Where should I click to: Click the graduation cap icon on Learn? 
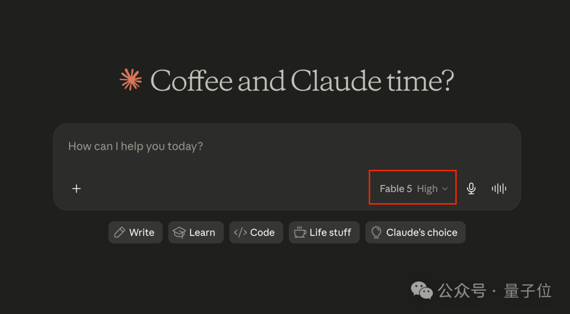[x=179, y=232]
